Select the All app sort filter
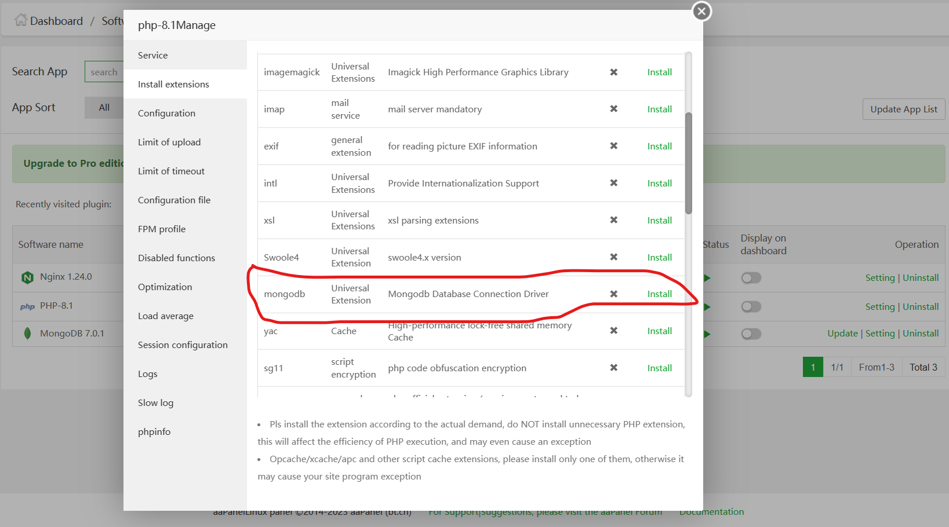 [x=104, y=108]
